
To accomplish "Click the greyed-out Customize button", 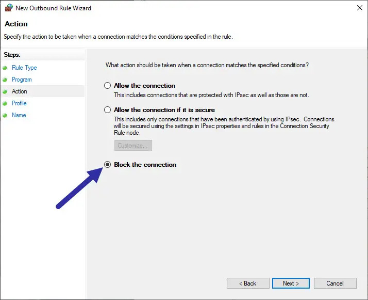I will point(133,146).
